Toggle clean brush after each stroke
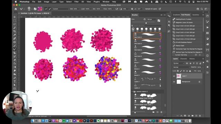Viewport: 221px width, 124px height. [x=50, y=9]
